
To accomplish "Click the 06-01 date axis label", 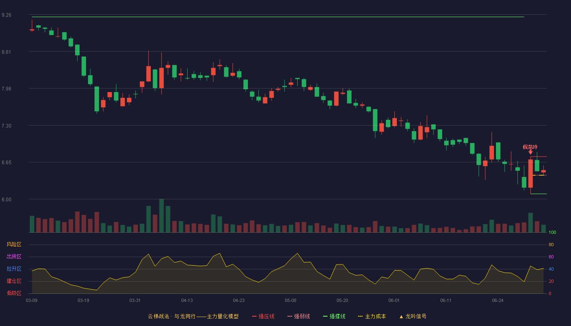I will [x=394, y=300].
